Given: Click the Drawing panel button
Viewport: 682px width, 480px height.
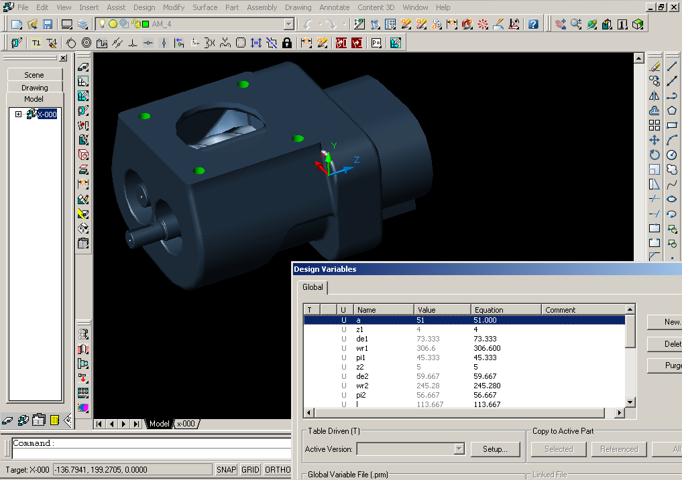Looking at the screenshot, I should point(34,87).
